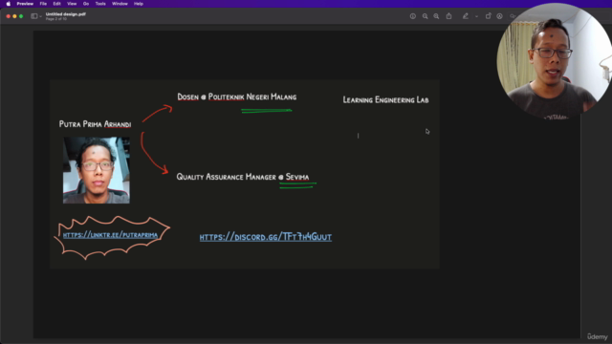Click the Putra Prima Arhandi name text
Screen dimensions: 612x344
point(95,124)
